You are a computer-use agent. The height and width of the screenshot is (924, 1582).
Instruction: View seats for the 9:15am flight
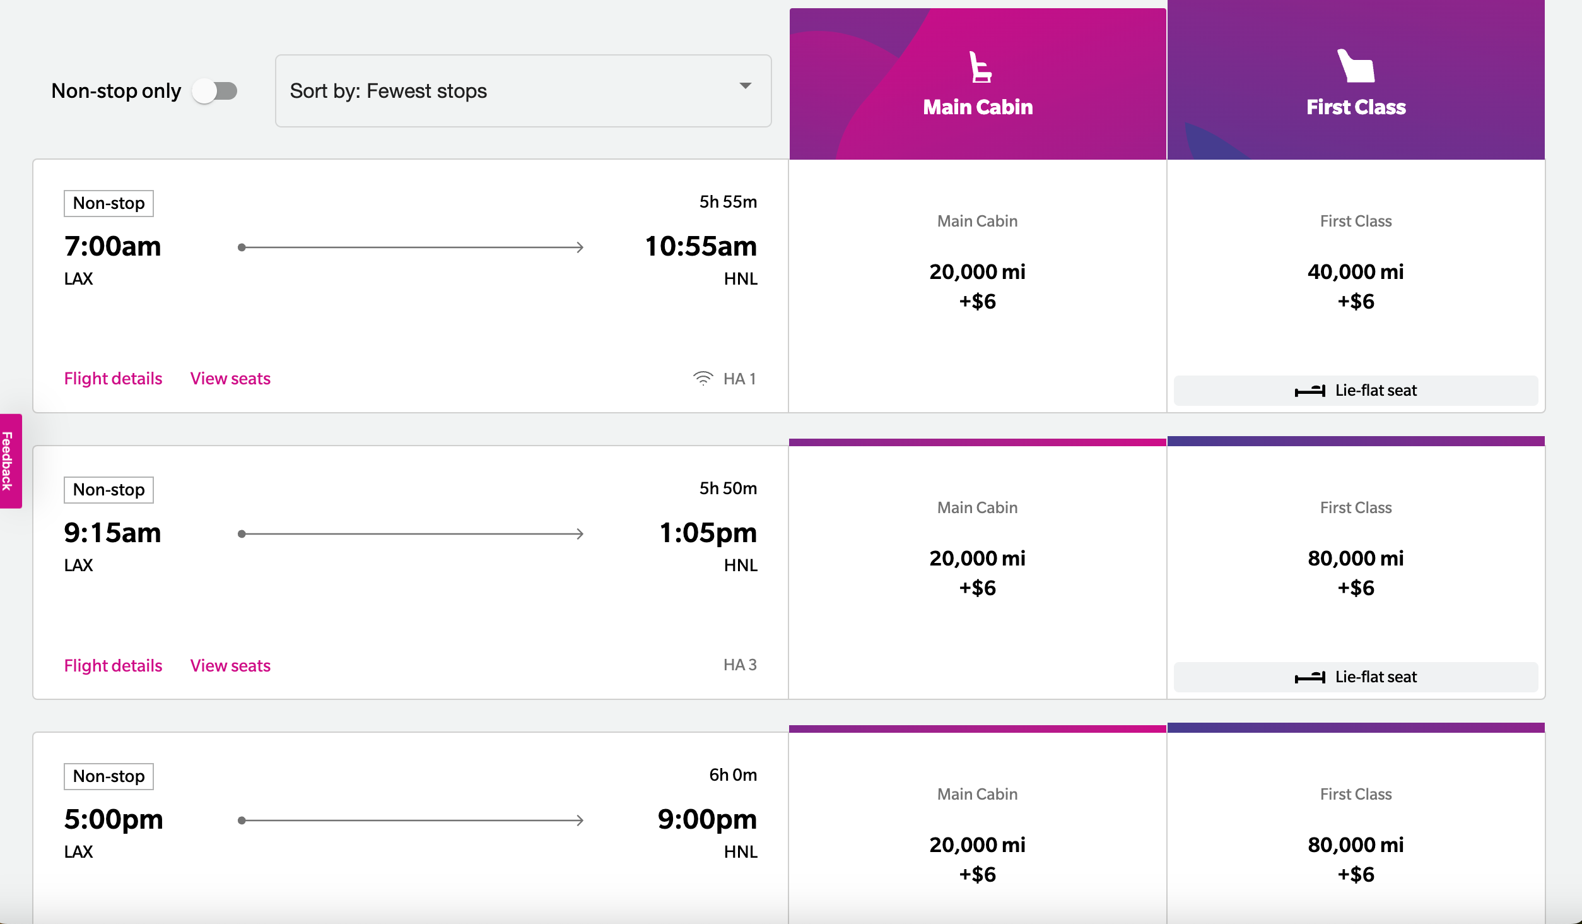(230, 666)
